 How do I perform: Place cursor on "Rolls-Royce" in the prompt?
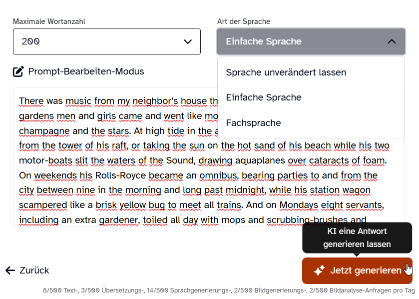pos(122,175)
